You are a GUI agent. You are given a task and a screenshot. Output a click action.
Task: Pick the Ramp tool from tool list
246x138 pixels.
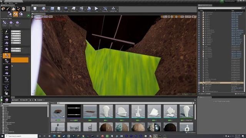[7, 49]
